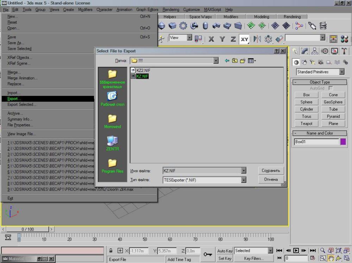352x263 pixels.
Task: Open the dialog View Menu dropdown
Action: [252, 61]
